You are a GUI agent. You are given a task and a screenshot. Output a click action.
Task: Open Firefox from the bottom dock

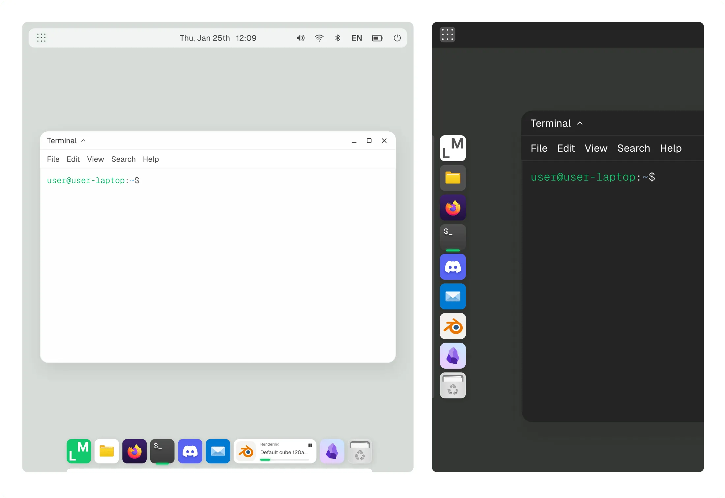tap(134, 451)
